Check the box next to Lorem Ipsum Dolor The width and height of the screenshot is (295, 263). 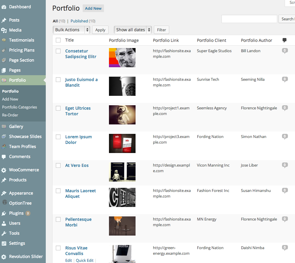coord(58,137)
